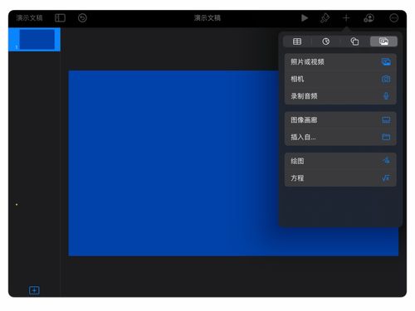This screenshot has height=311, width=415.
Task: Select the media tab
Action: pos(383,41)
